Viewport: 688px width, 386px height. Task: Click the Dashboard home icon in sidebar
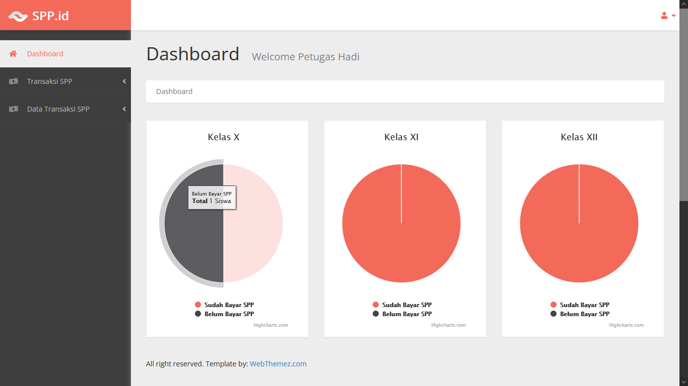coord(13,54)
